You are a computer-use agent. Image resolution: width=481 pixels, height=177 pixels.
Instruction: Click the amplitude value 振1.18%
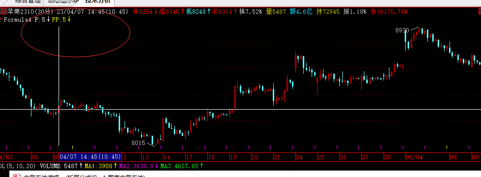click(x=355, y=12)
